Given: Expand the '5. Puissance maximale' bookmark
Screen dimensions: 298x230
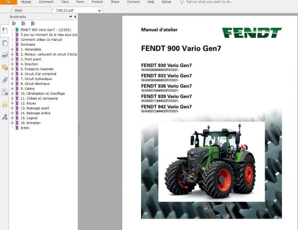Looking at the screenshot, I should pos(12,69).
